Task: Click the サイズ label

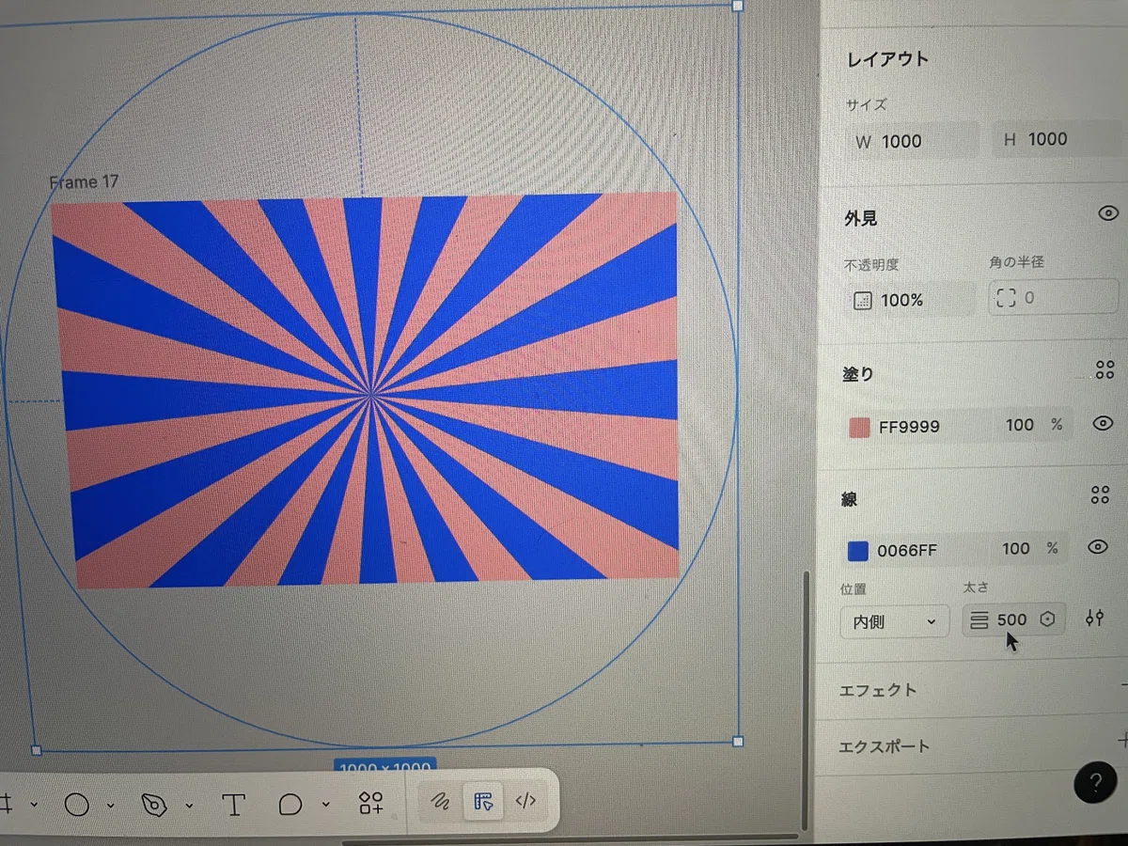Action: coord(866,105)
